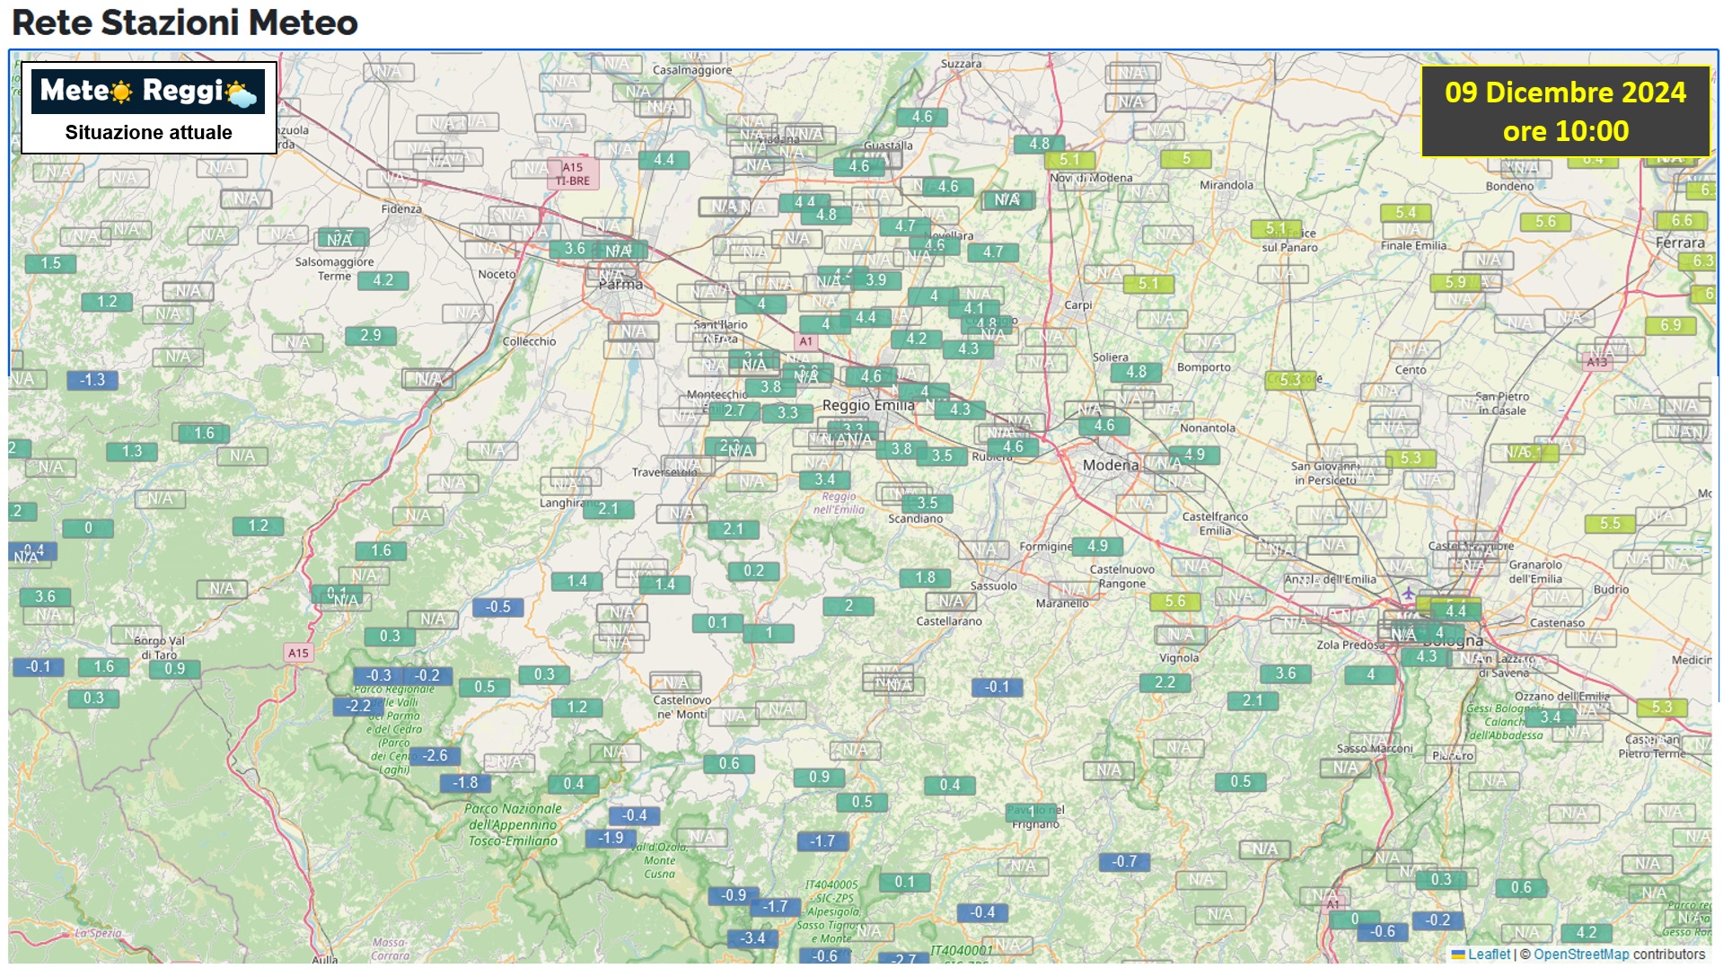Select the 6.6 marker above Ferrara
The height and width of the screenshot is (969, 1723).
(1681, 220)
